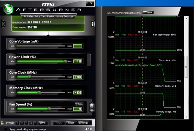Click the Core clock, MHz graph
The width and height of the screenshot is (194, 131).
pos(145,73)
